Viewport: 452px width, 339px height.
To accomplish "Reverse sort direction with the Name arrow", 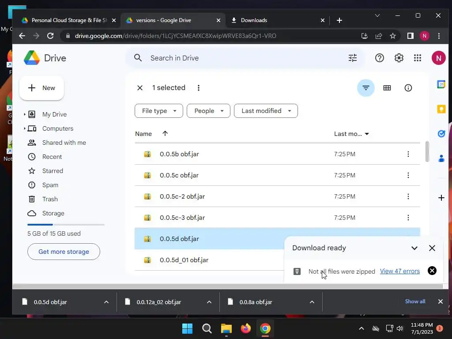I will coord(165,133).
